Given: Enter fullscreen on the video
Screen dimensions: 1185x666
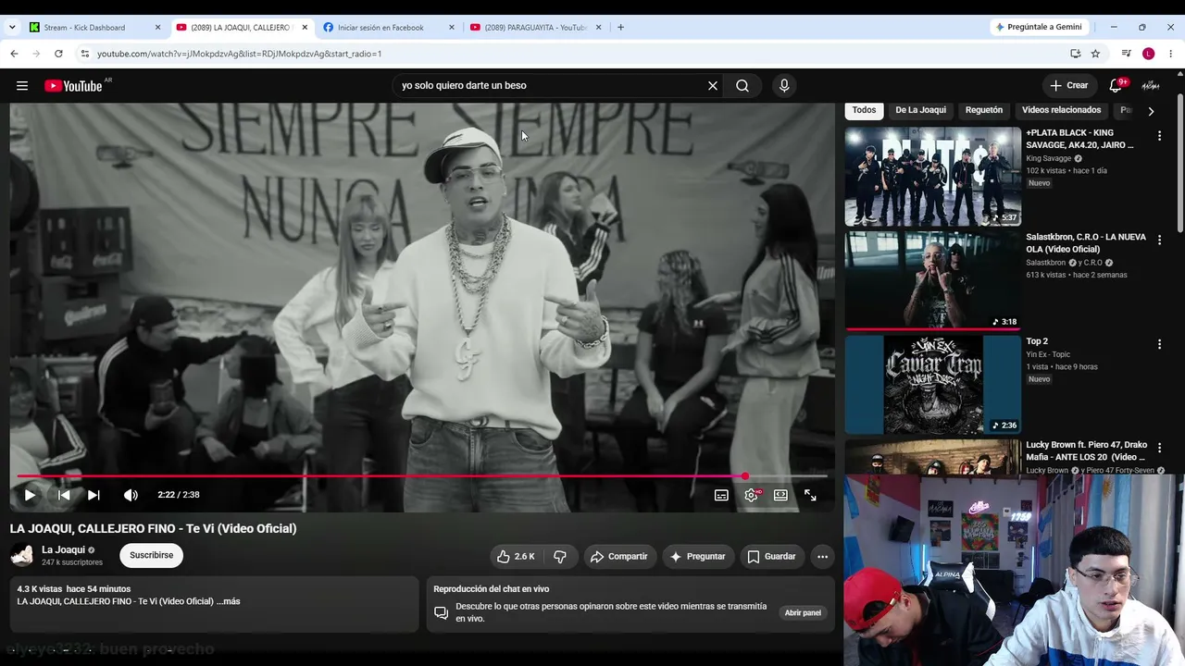Looking at the screenshot, I should coord(810,495).
